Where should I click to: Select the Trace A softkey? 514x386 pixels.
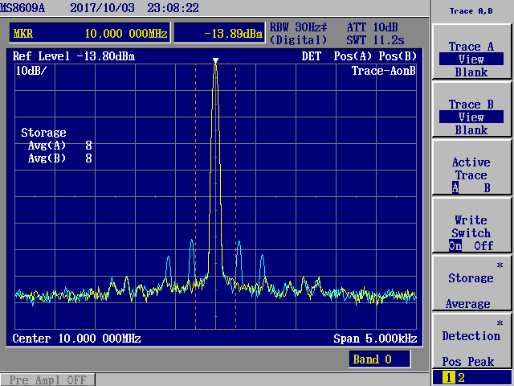coord(471,51)
